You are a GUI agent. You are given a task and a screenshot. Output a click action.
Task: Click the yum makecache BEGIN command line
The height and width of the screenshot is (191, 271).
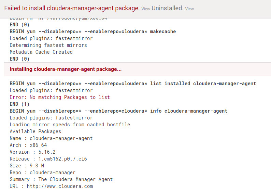click(x=93, y=31)
